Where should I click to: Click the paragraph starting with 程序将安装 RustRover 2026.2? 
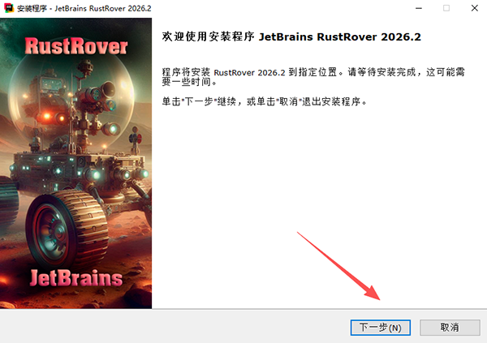313,77
